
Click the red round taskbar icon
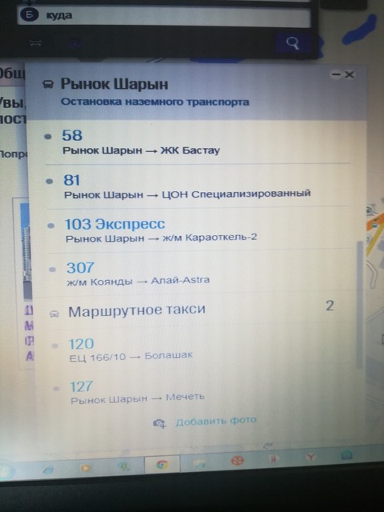pos(238,461)
